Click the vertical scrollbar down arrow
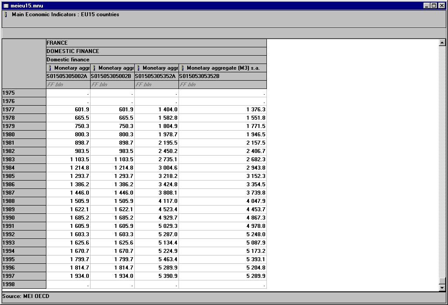This screenshot has width=448, height=305. click(x=442, y=288)
